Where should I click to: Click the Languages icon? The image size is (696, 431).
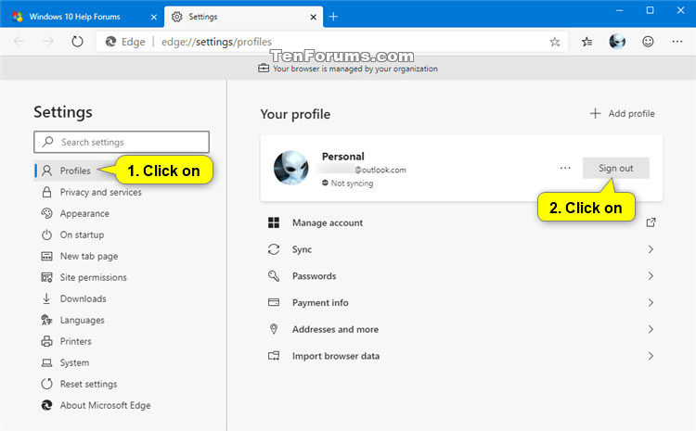[46, 320]
